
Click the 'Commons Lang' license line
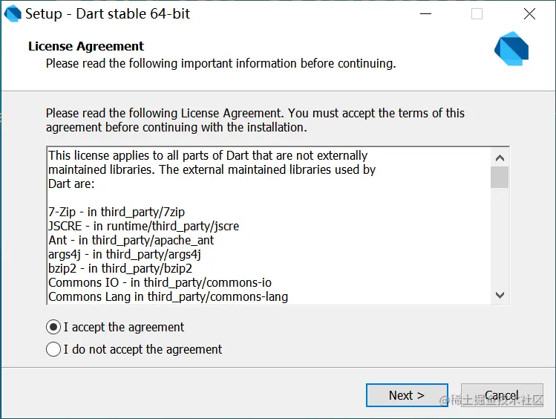pyautogui.click(x=168, y=296)
